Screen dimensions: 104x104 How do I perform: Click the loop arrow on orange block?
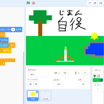(x=3, y=64)
